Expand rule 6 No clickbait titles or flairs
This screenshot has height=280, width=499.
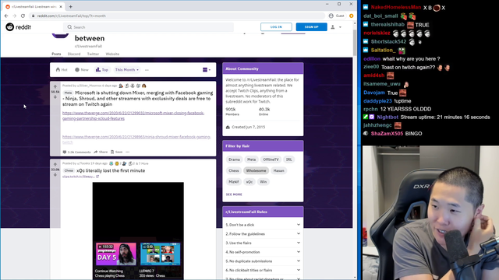[x=263, y=270]
